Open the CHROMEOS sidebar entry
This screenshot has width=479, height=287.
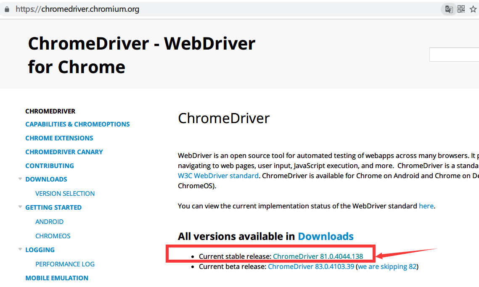(x=53, y=236)
